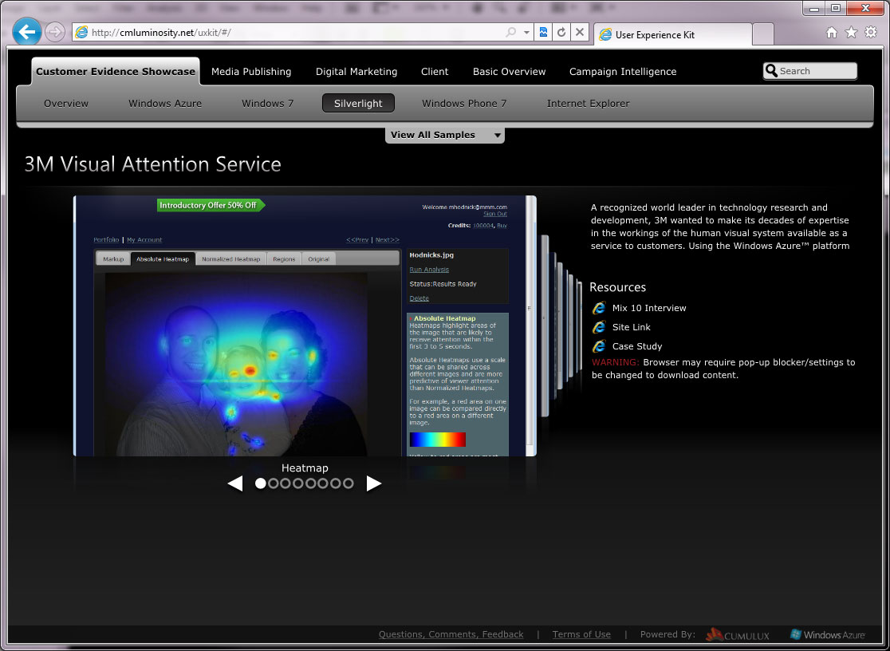Open the Mix 10 Interview resource link
890x651 pixels.
649,308
